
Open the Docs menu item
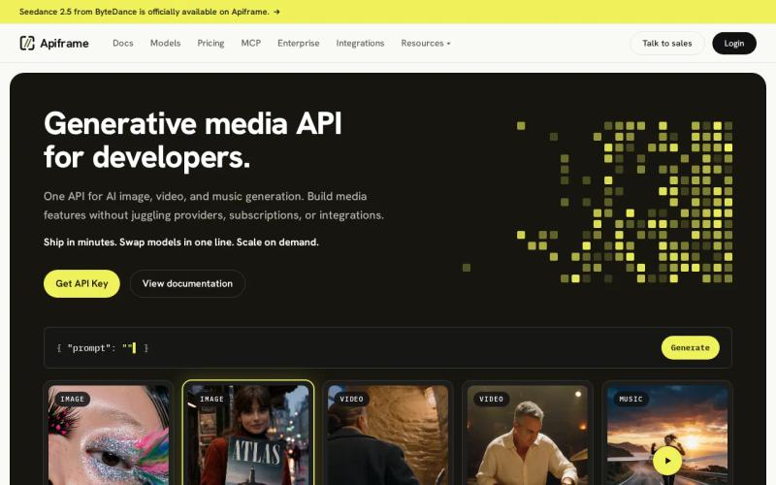click(x=123, y=43)
